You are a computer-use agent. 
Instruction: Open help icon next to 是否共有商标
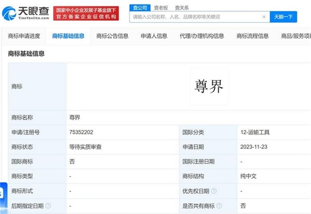click(x=219, y=206)
